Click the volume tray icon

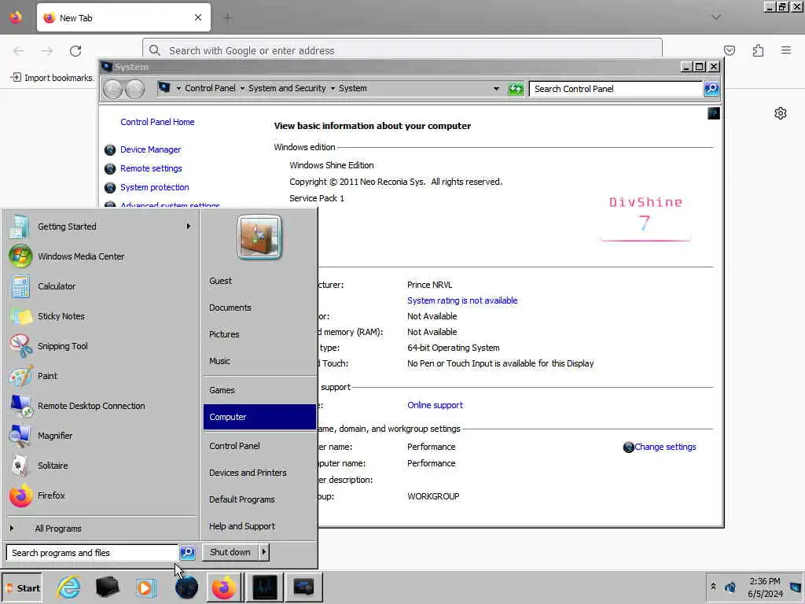[730, 587]
